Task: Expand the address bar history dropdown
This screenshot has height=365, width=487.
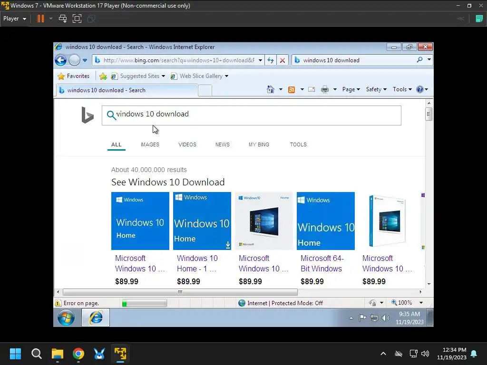Action: click(260, 60)
